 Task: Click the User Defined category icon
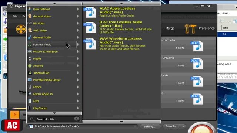pos(30,9)
